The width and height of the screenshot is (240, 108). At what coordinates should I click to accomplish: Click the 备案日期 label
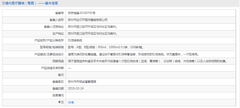pyautogui.click(x=58, y=89)
